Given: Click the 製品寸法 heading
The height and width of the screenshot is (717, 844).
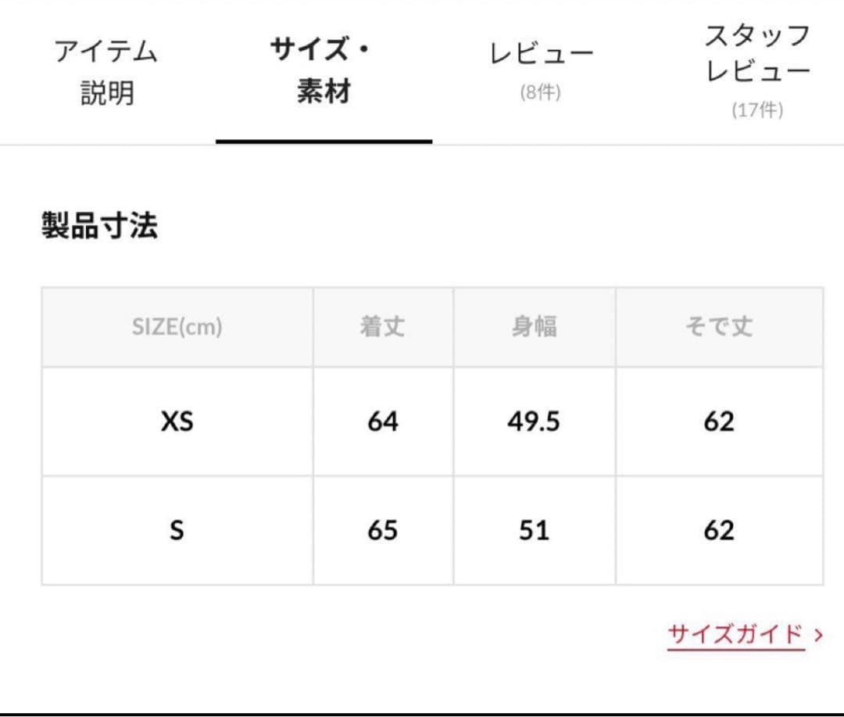Looking at the screenshot, I should click(100, 226).
